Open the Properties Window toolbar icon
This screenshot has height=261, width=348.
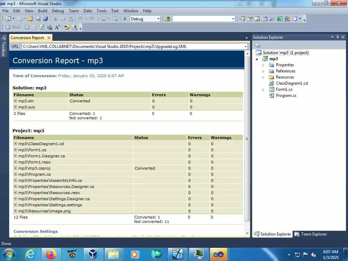point(250,19)
